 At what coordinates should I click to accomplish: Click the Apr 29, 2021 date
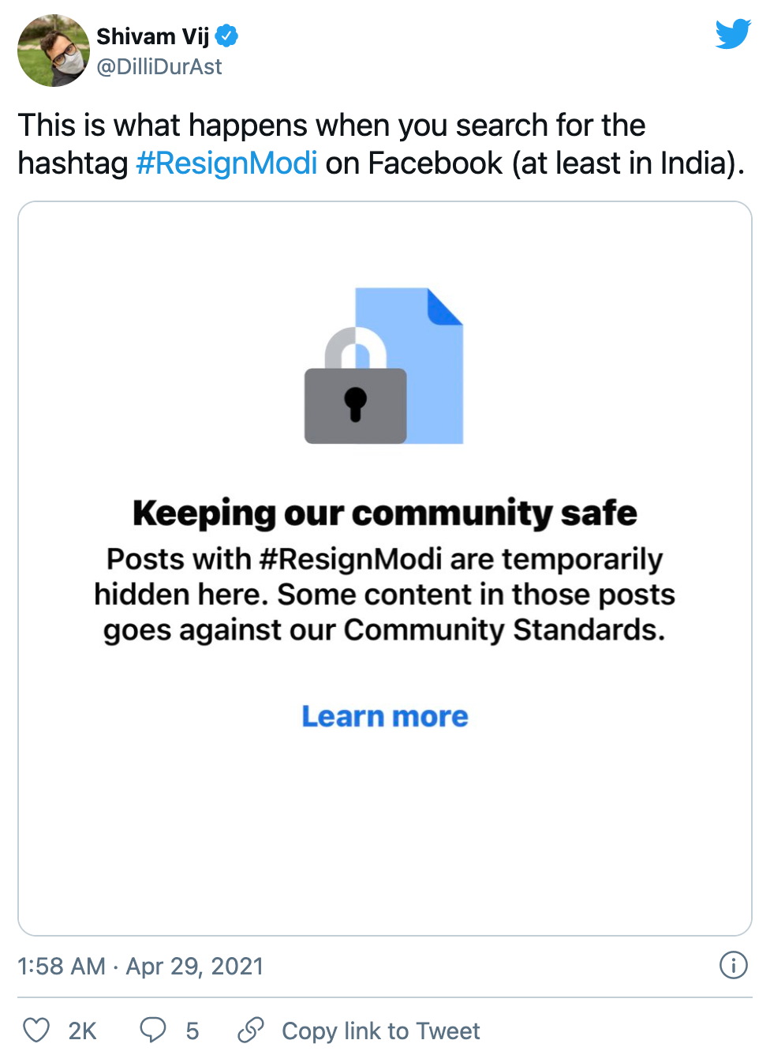tap(195, 966)
